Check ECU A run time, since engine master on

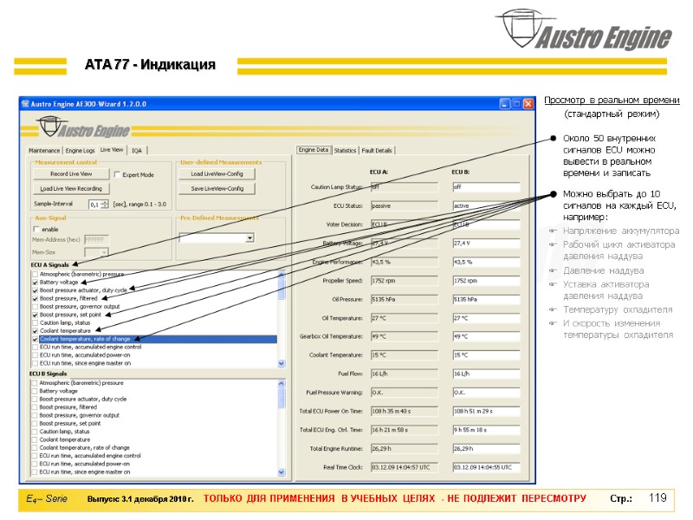click(x=35, y=363)
